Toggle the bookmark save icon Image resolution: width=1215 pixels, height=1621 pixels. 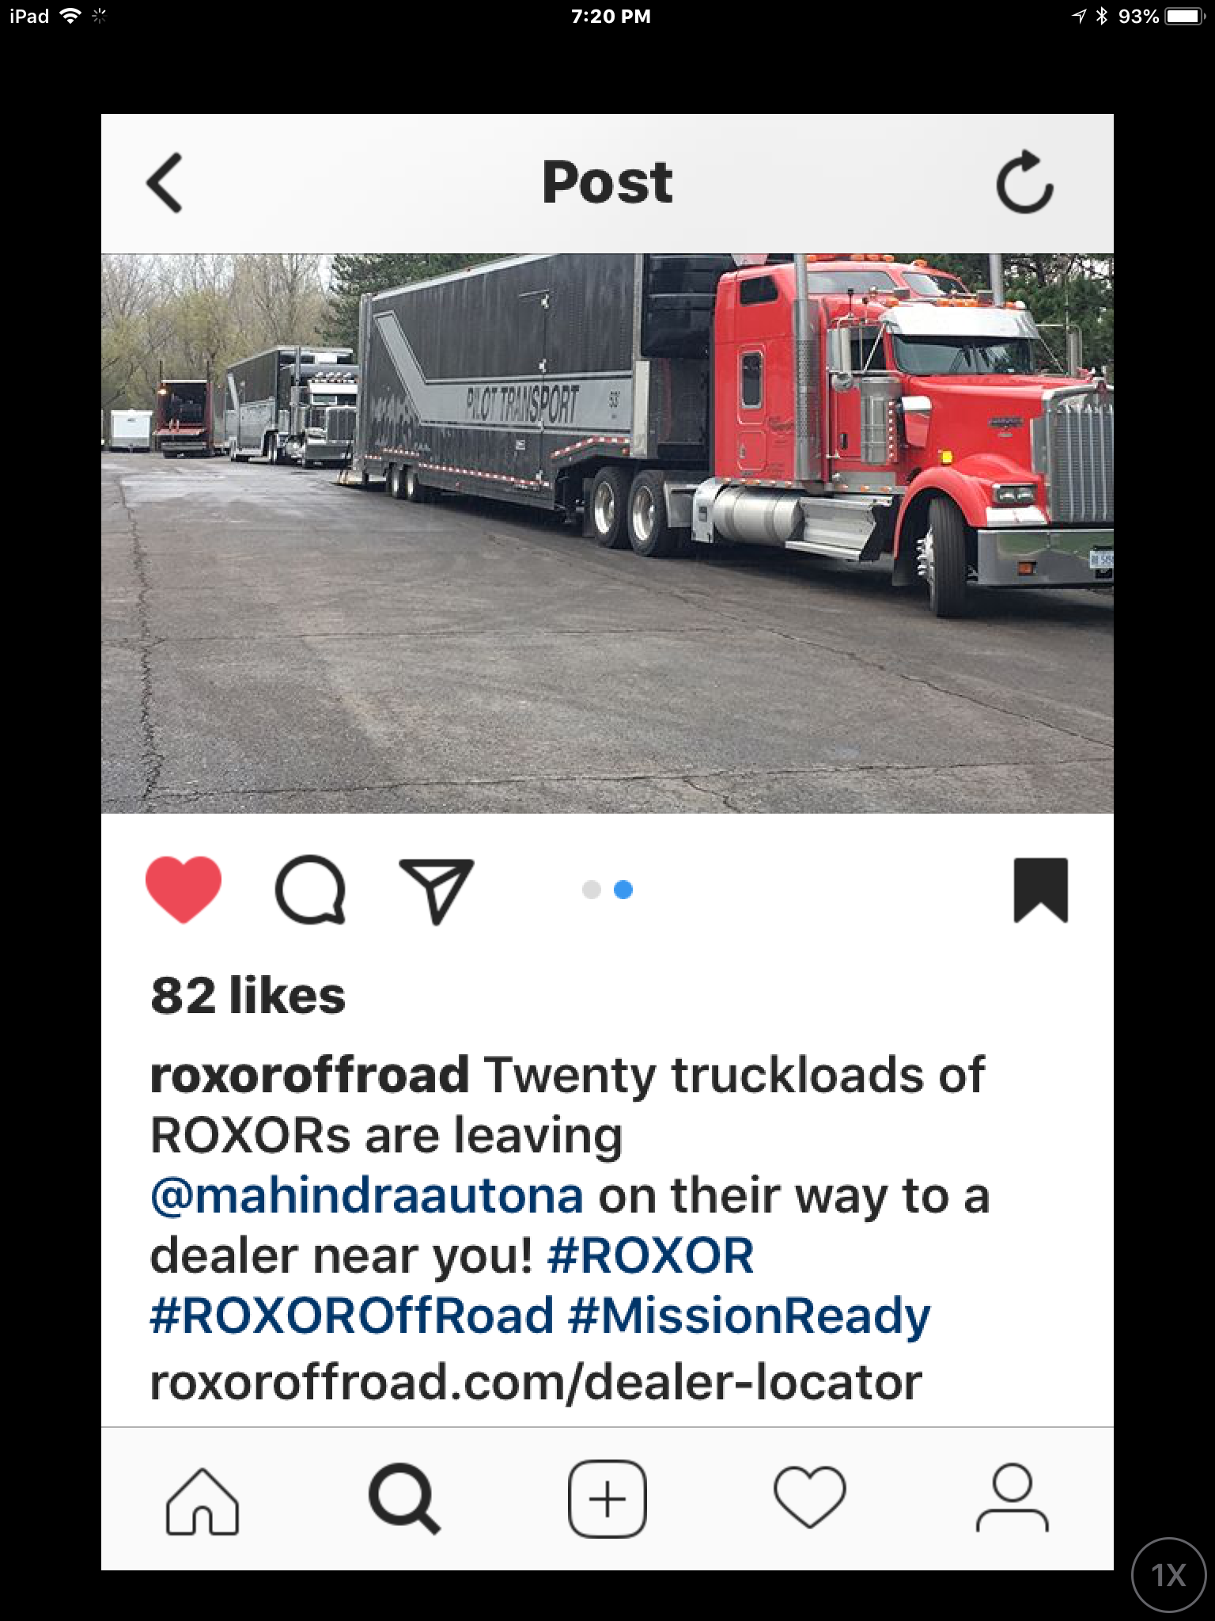point(1040,890)
